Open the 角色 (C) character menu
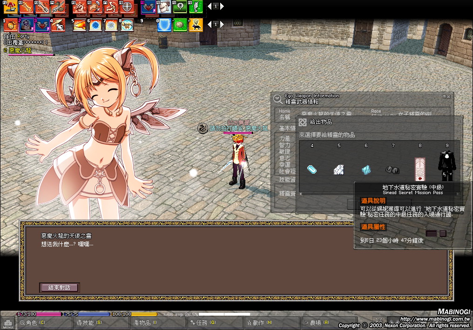 [x=44, y=323]
